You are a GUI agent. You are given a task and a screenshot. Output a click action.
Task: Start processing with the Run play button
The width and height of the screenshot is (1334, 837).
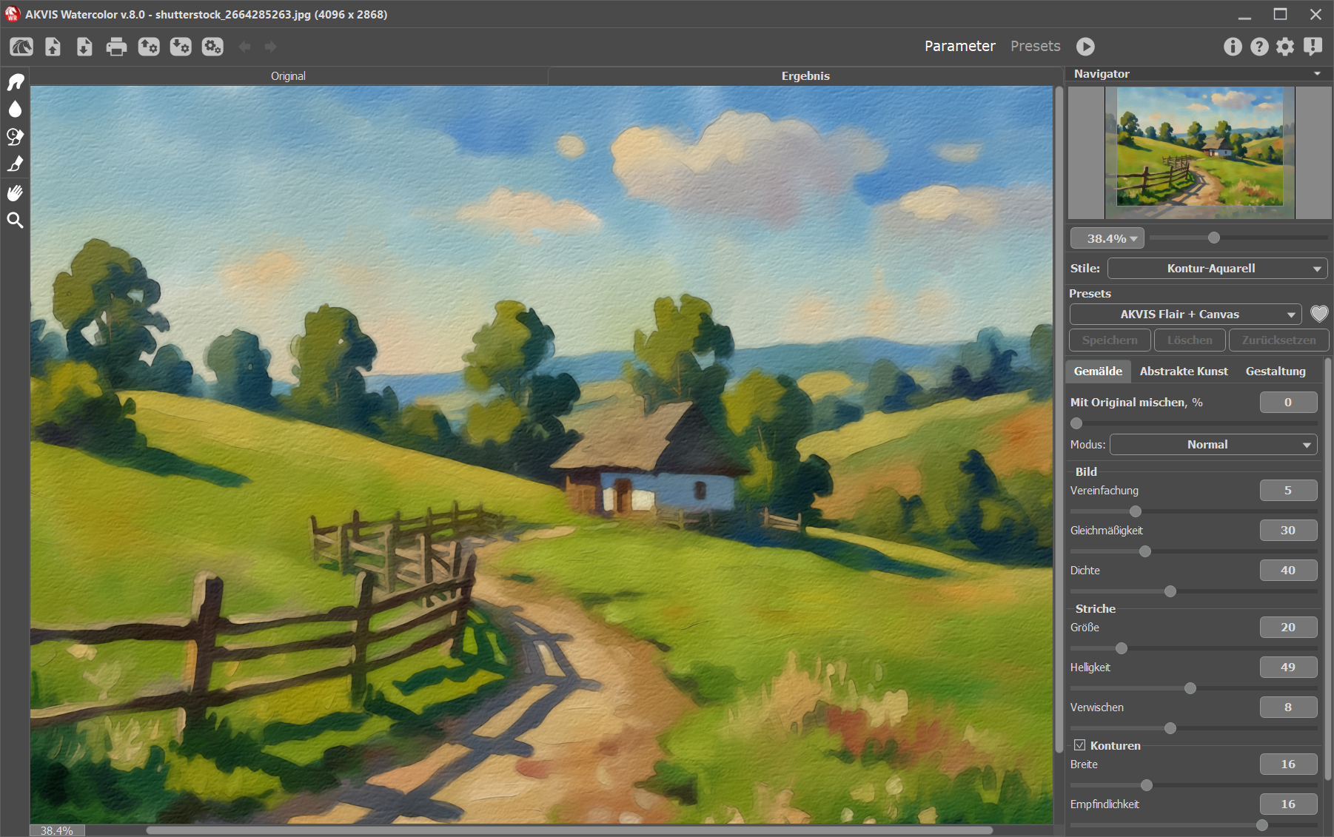(x=1085, y=47)
